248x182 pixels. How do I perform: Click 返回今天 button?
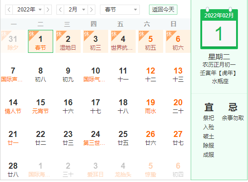click(163, 10)
